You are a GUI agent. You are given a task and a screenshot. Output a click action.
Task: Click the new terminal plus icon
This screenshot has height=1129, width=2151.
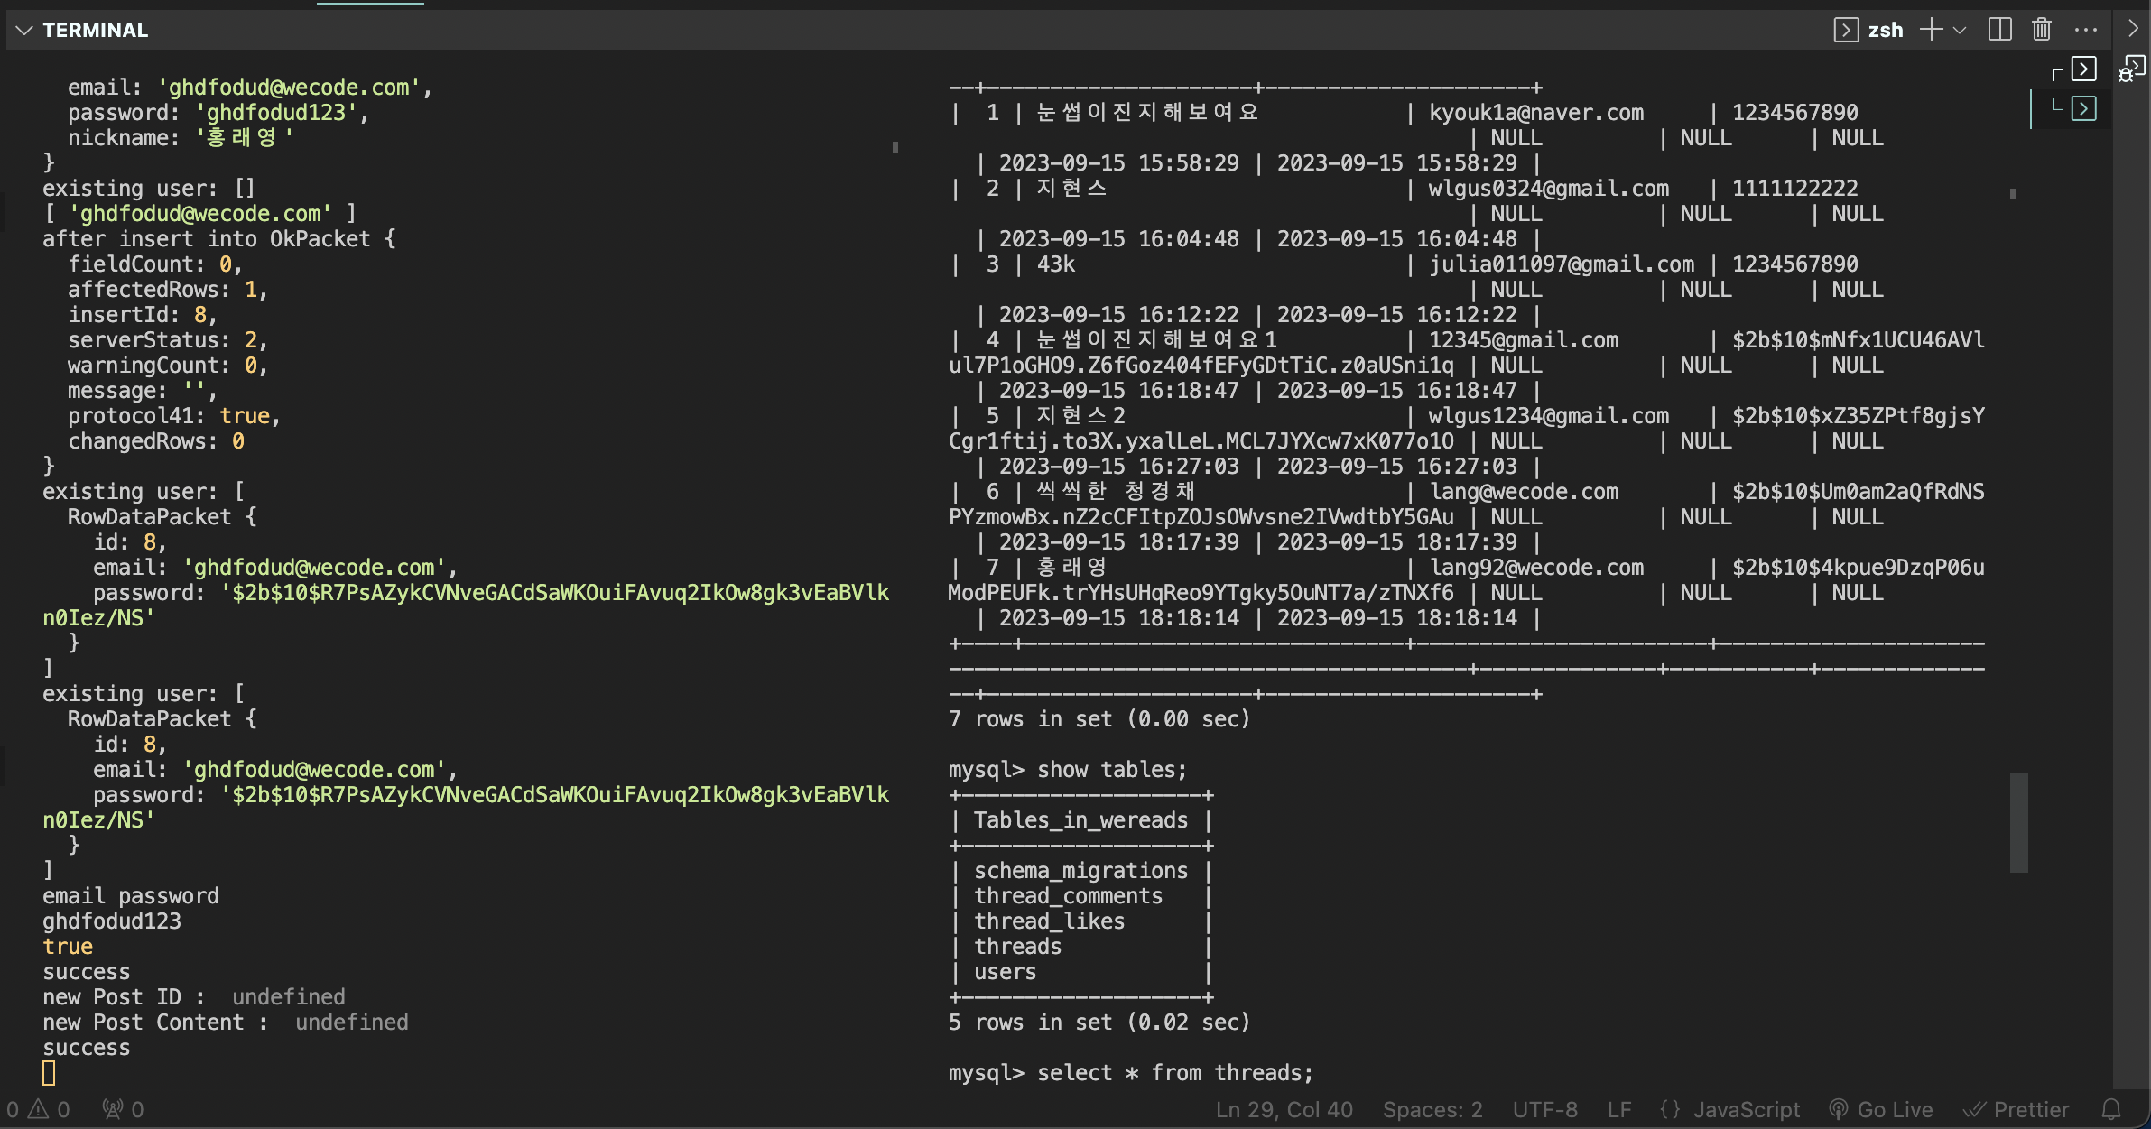point(1931,30)
